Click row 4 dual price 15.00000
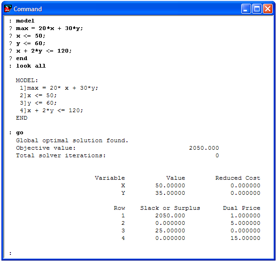 [x=245, y=238]
